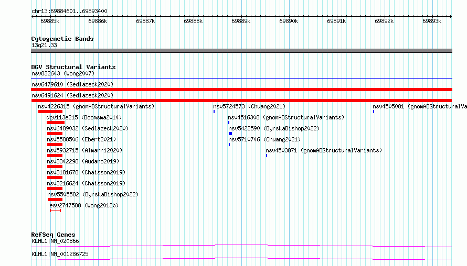Select the 13q21.33 band label
467x266 pixels.
click(44, 45)
